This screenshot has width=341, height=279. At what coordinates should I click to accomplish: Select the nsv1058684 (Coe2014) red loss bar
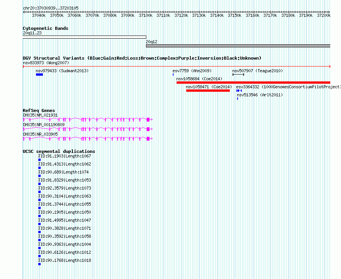253,83
